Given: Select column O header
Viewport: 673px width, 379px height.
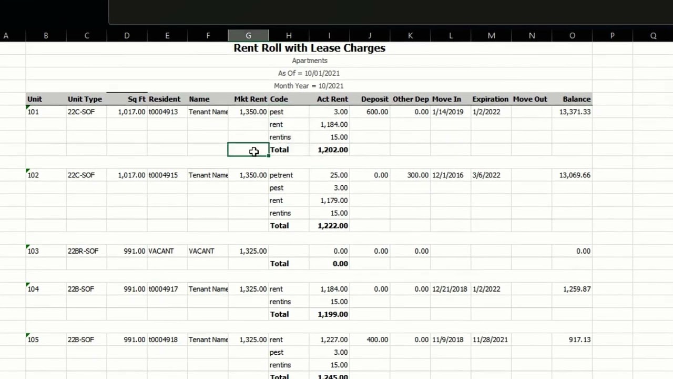Looking at the screenshot, I should click(572, 35).
